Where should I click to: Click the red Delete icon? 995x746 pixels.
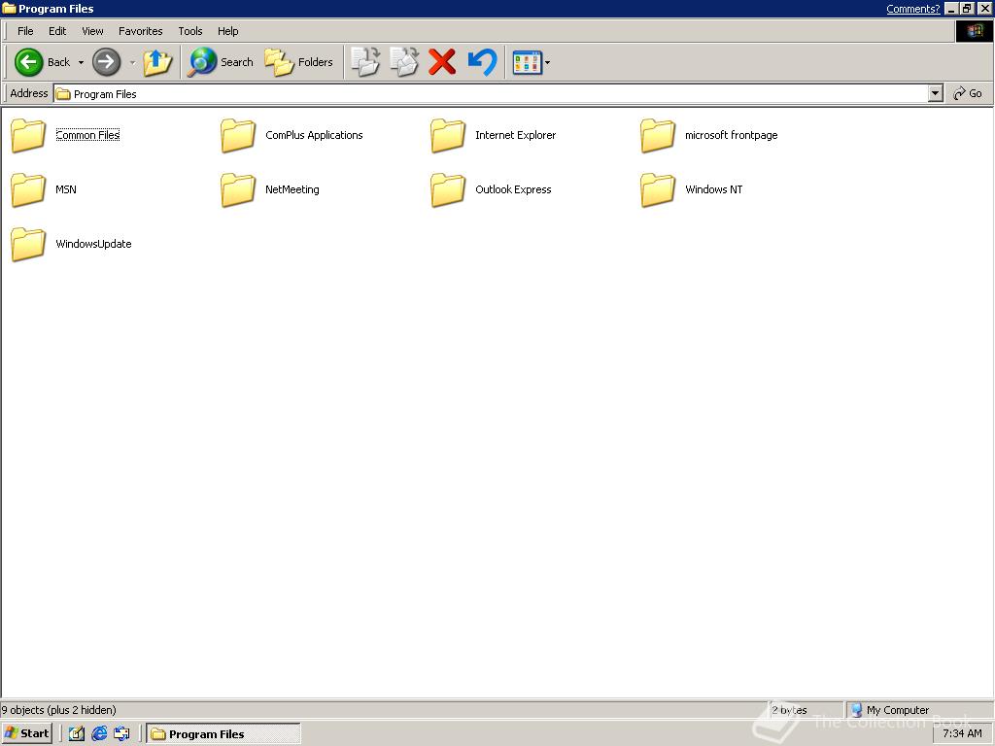coord(442,62)
